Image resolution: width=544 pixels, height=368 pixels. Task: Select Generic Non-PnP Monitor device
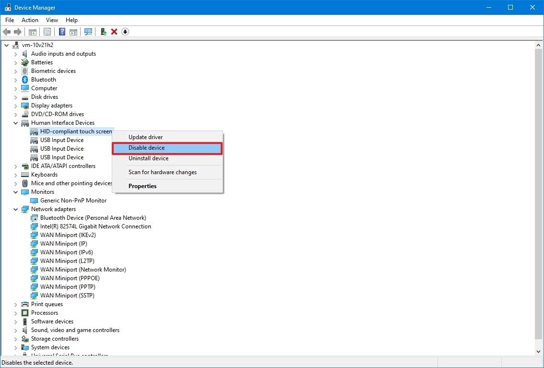click(73, 201)
